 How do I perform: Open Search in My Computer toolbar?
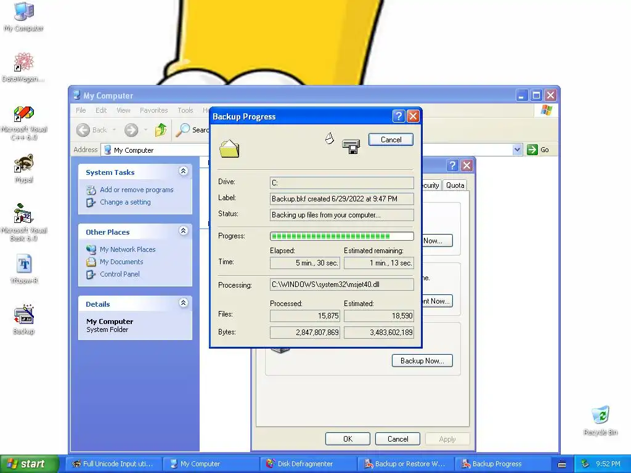(192, 130)
